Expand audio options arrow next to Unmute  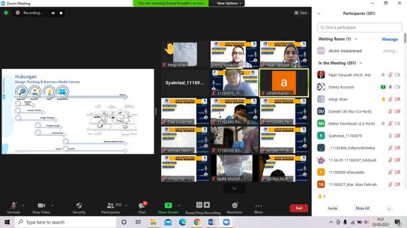tap(23, 205)
